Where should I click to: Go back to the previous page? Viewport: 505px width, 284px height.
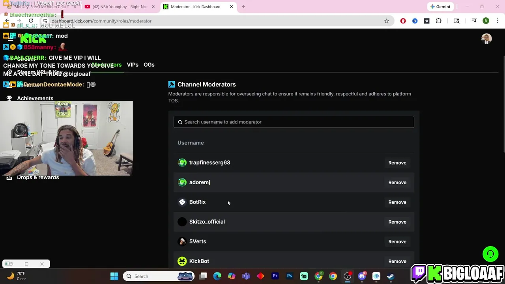click(7, 21)
